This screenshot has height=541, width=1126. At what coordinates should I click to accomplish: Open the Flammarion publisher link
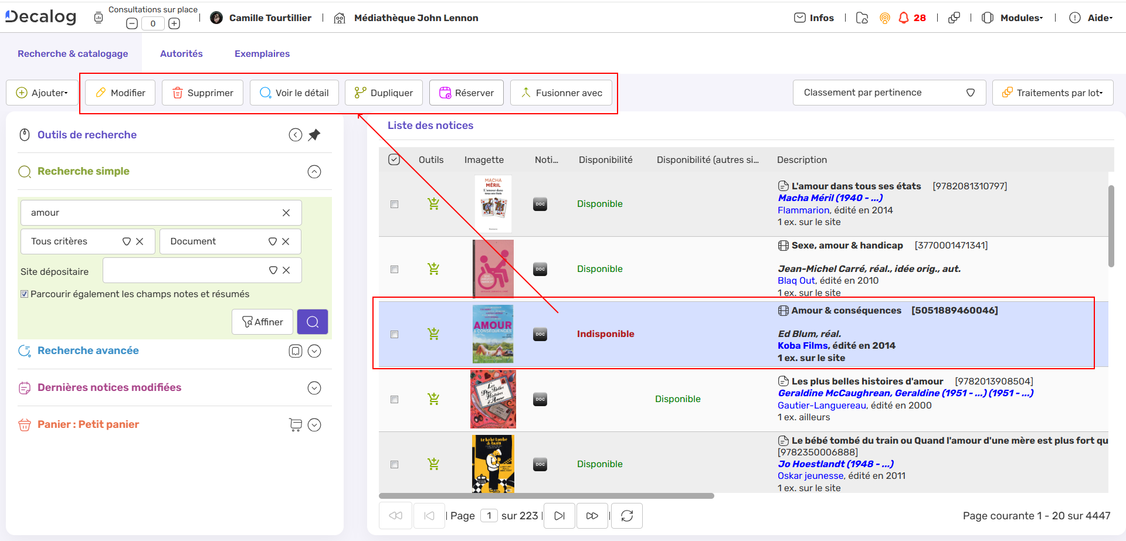click(803, 210)
